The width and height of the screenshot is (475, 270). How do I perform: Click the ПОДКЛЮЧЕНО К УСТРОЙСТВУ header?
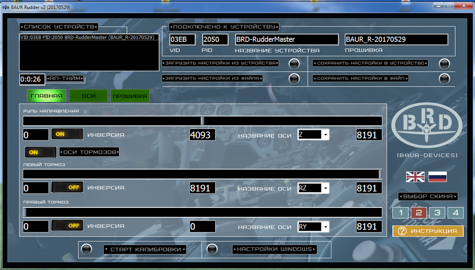click(x=224, y=27)
